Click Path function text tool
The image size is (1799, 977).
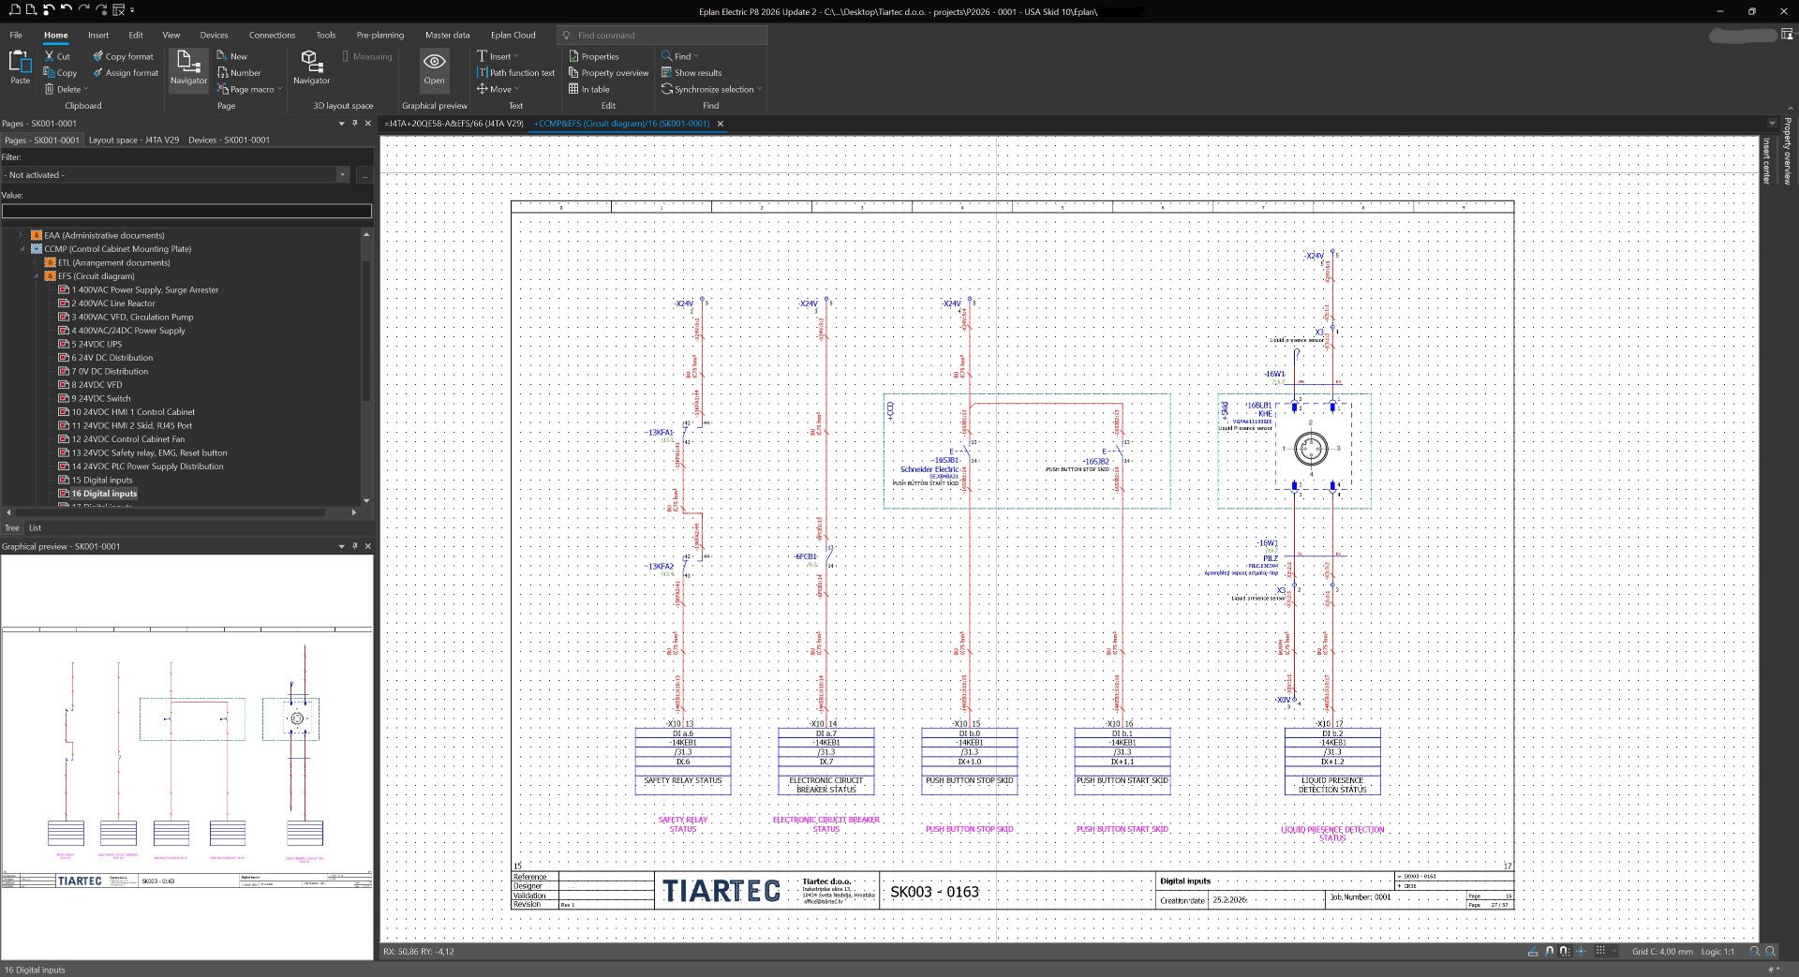point(515,73)
